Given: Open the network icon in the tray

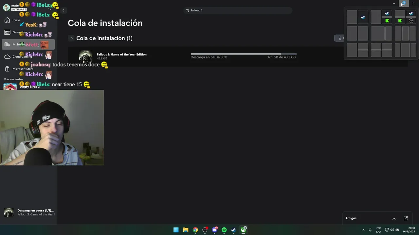Looking at the screenshot, I should (387, 230).
